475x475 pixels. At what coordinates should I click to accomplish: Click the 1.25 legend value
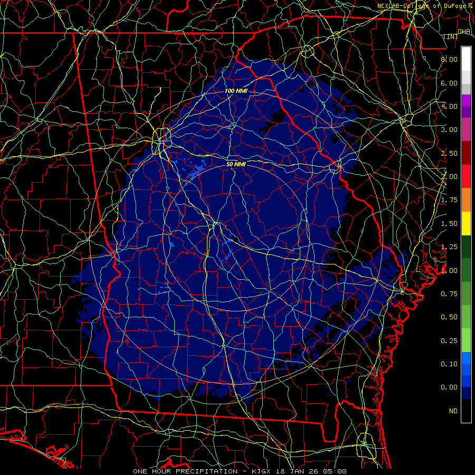(x=449, y=247)
